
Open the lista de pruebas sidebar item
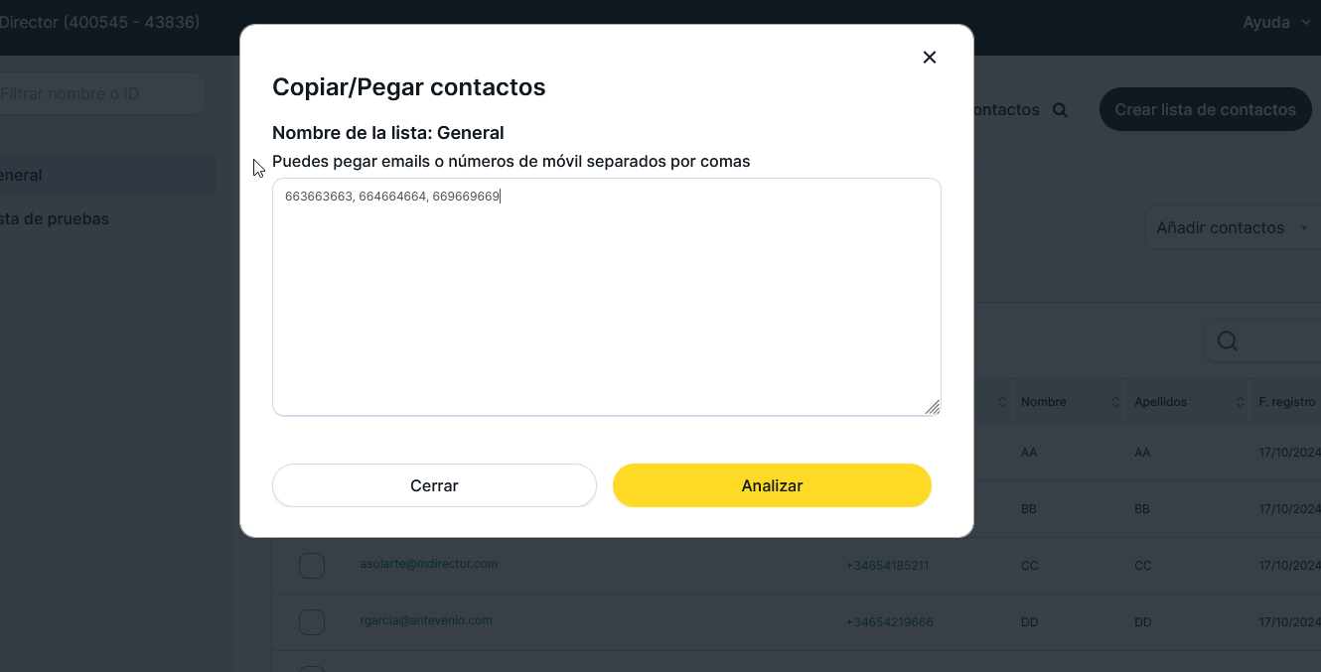[x=55, y=218]
